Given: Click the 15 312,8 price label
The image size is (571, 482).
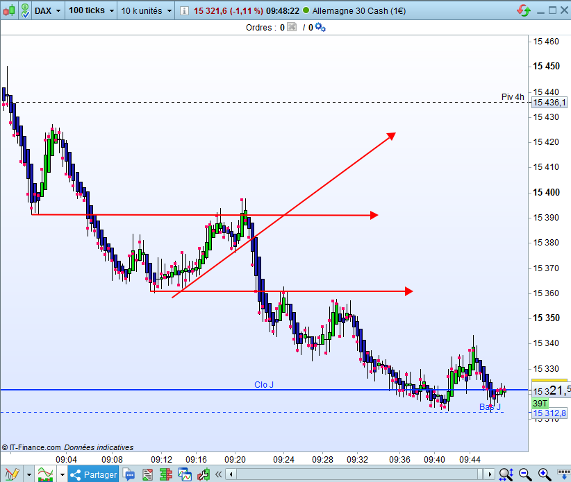Looking at the screenshot, I should tap(549, 413).
